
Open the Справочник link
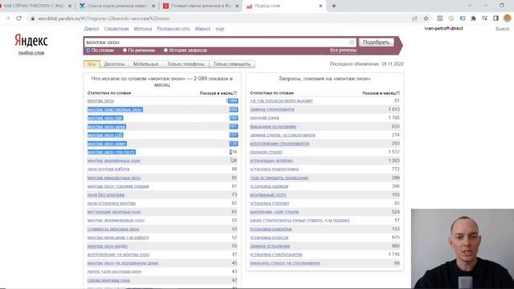116,29
